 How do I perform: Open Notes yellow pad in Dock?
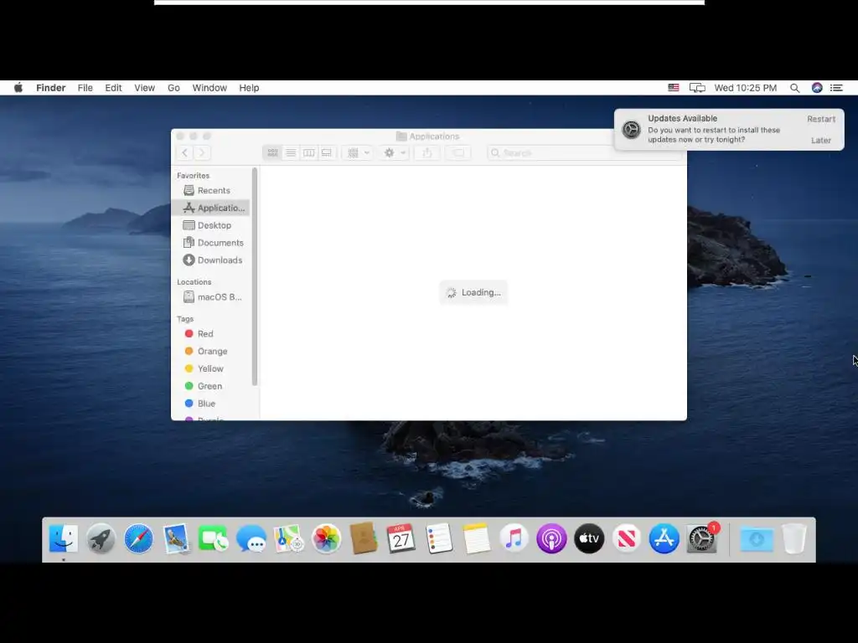(477, 538)
